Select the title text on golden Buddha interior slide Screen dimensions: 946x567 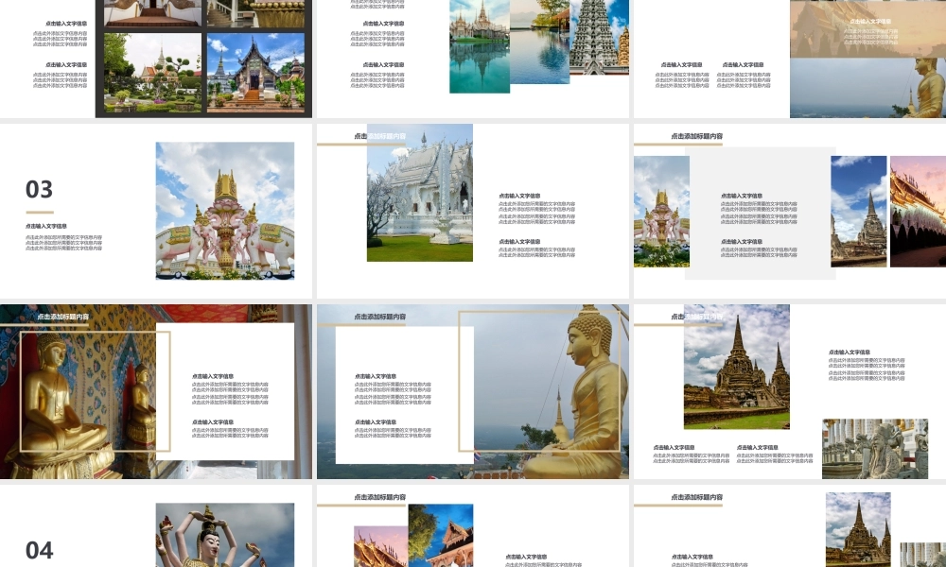62,317
